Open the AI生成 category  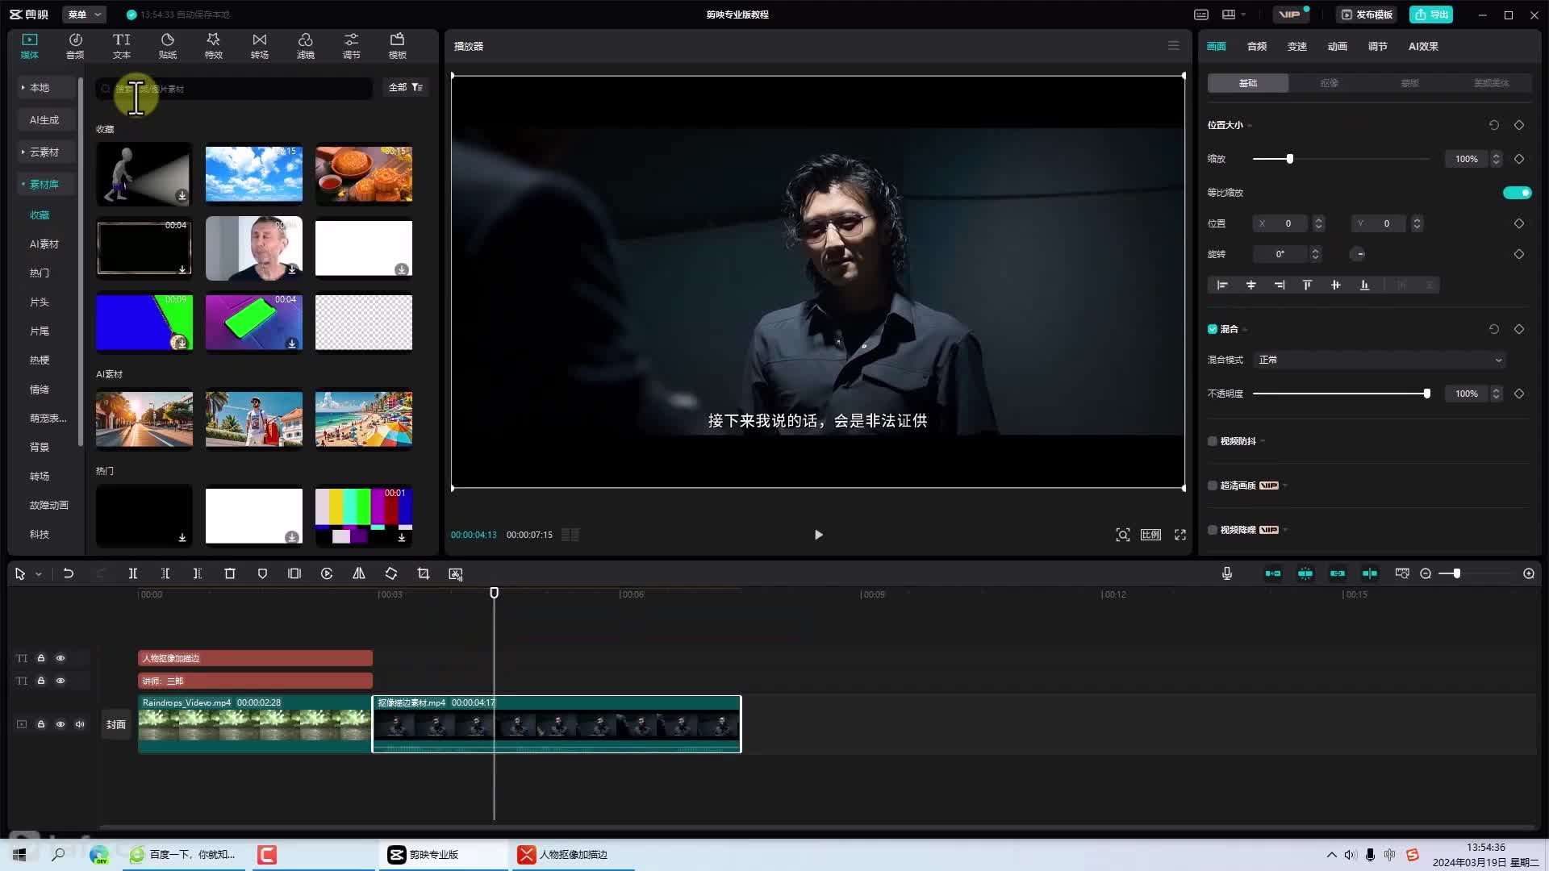click(x=44, y=119)
